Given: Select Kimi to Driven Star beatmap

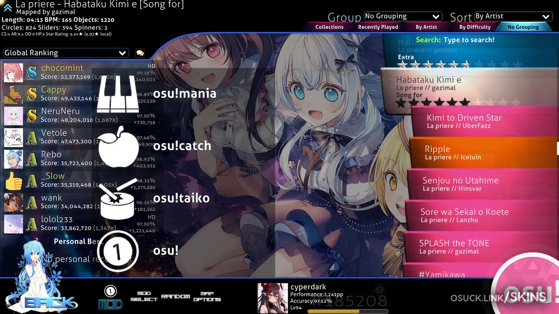Looking at the screenshot, I should (485, 121).
